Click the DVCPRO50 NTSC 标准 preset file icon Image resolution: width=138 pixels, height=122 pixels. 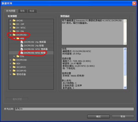click(22, 53)
